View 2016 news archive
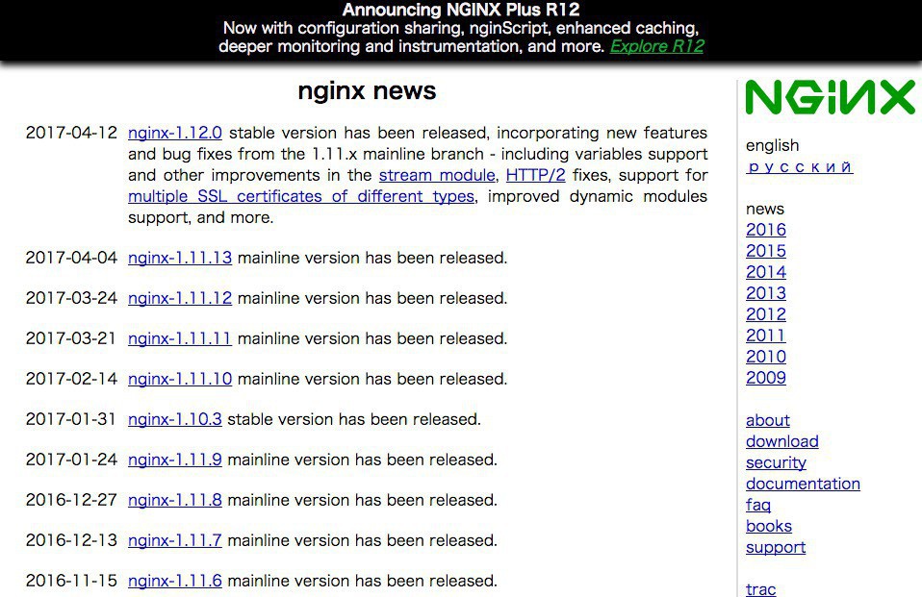 [x=765, y=230]
